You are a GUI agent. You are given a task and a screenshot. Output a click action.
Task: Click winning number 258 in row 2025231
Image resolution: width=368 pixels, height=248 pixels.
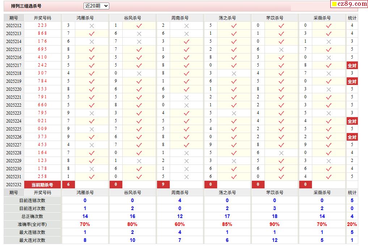[42, 176]
